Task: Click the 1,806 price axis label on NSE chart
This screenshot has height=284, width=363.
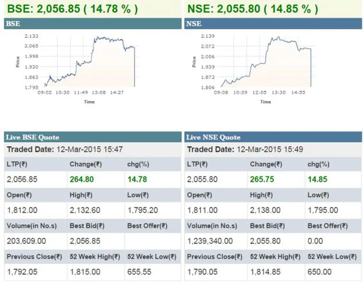Action: 208,88
